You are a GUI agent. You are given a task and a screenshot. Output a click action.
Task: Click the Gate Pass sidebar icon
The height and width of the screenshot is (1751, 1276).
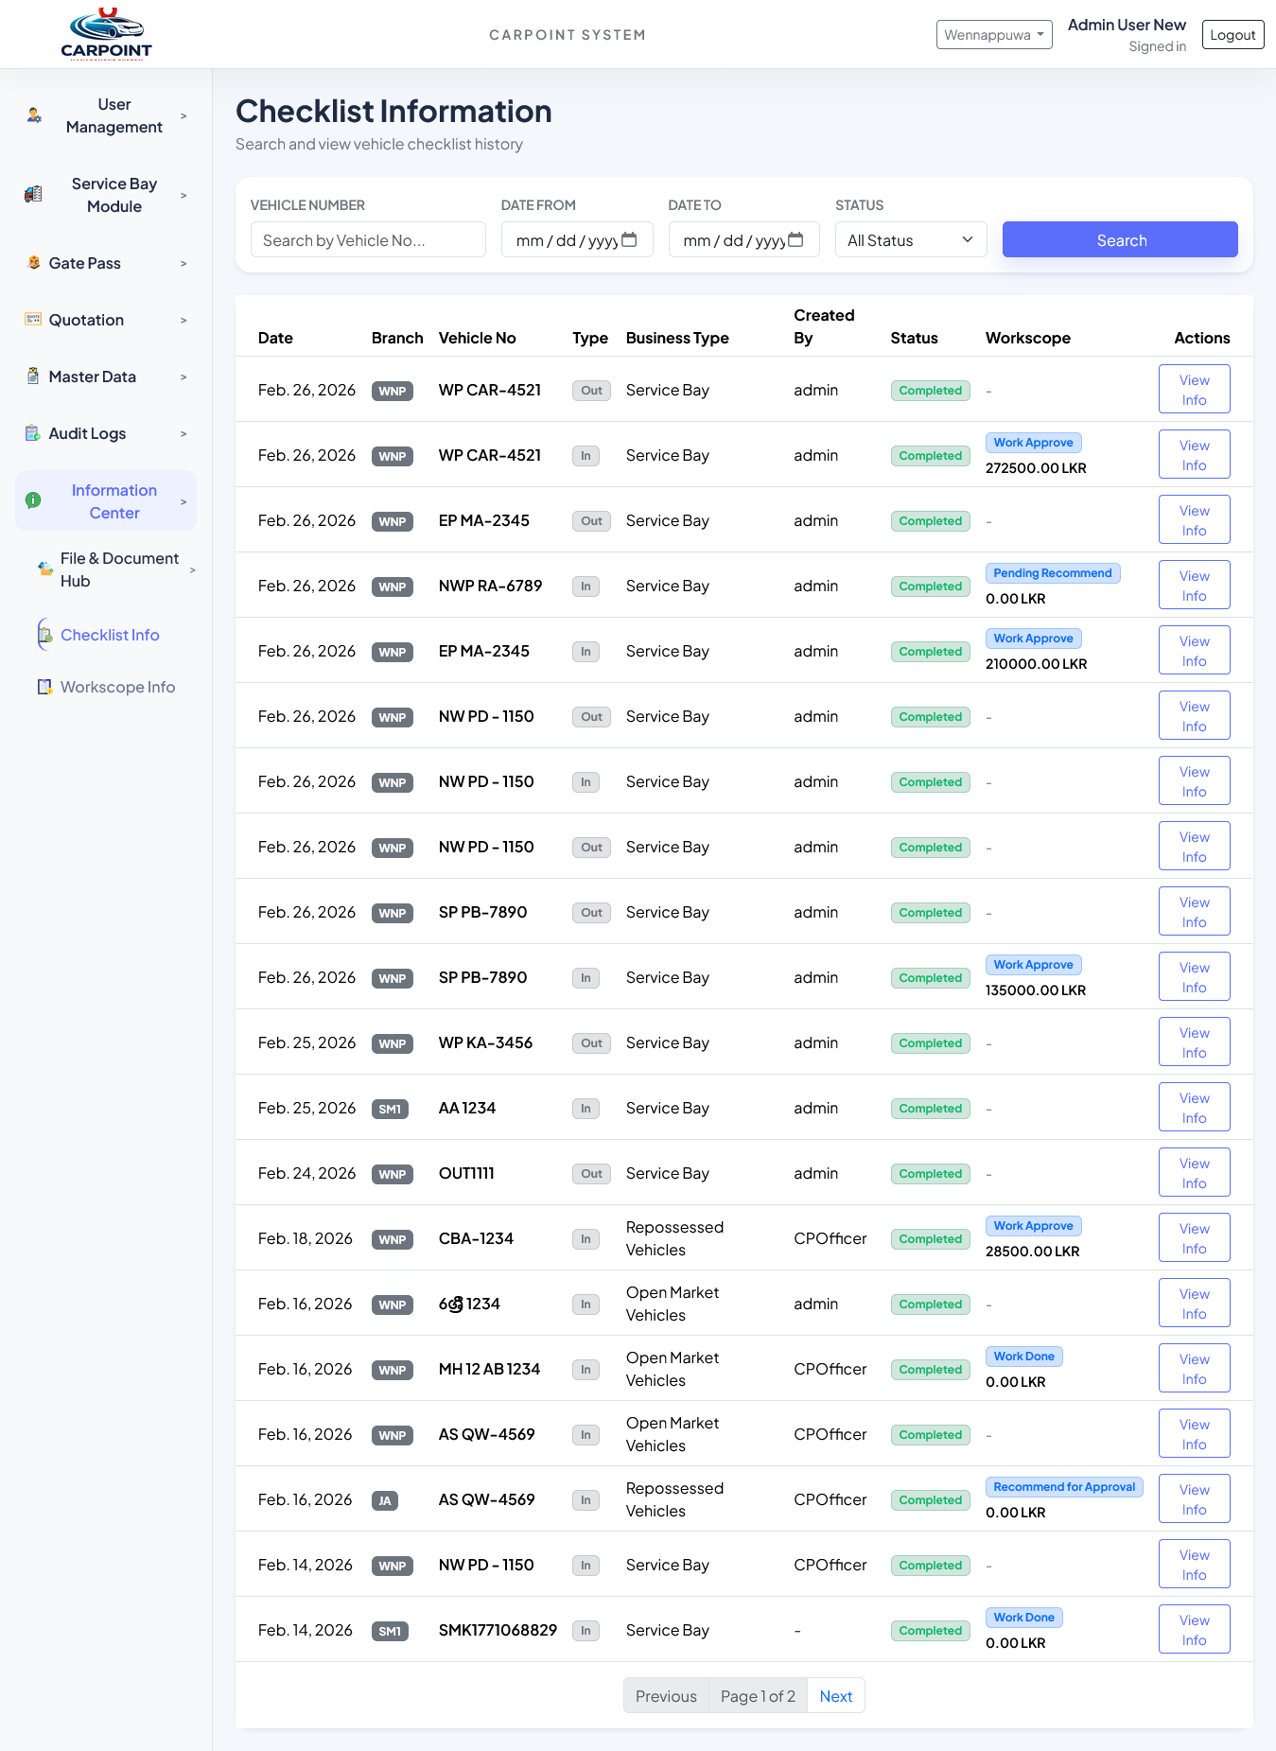point(34,263)
